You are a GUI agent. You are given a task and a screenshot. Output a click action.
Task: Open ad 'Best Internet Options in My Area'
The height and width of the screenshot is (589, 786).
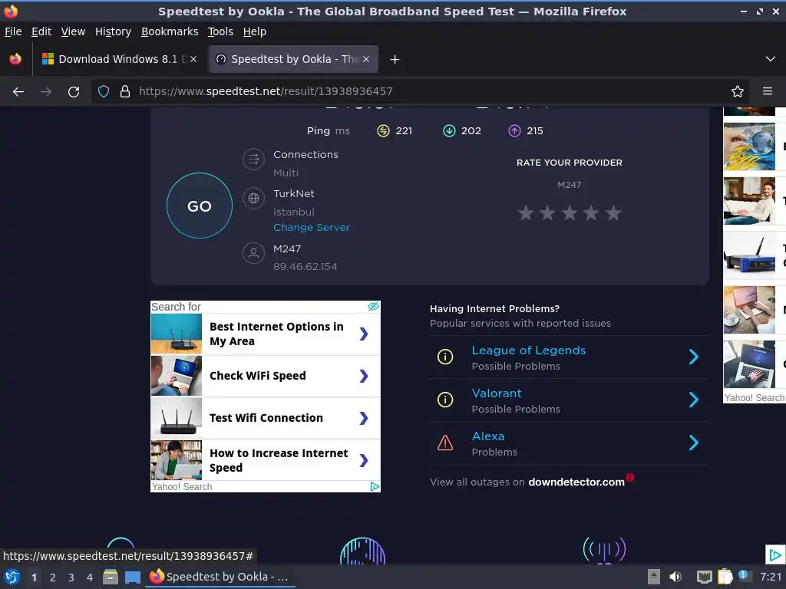(266, 334)
